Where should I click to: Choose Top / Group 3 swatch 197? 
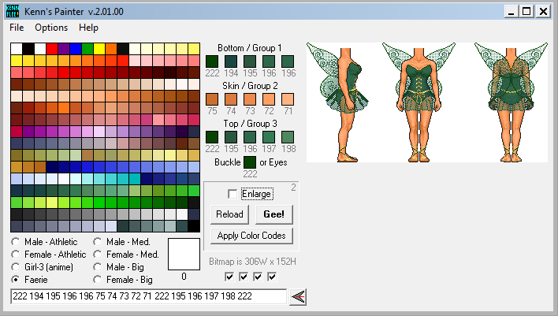(269, 137)
